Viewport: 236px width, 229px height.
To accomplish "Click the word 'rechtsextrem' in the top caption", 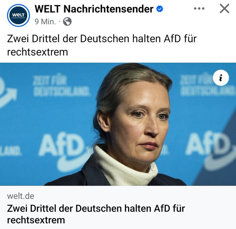I will 37,52.
